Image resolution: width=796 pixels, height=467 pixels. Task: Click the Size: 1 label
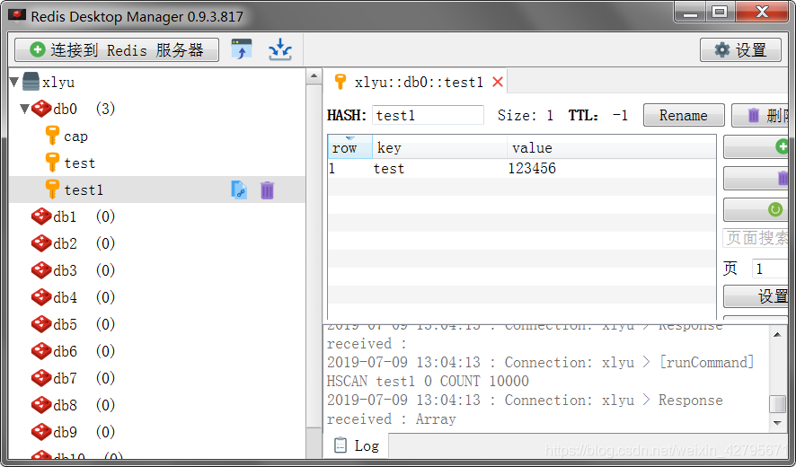click(526, 116)
